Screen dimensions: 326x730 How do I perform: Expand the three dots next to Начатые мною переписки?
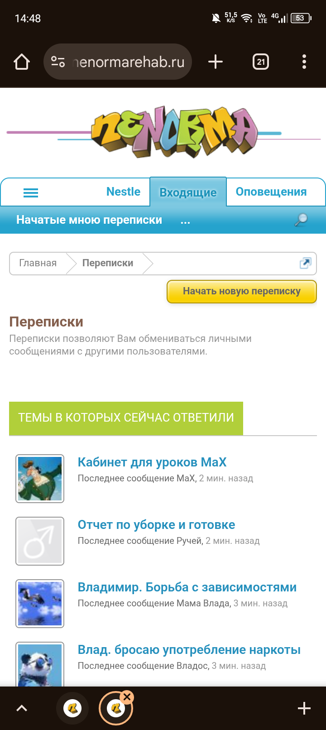[x=185, y=221]
